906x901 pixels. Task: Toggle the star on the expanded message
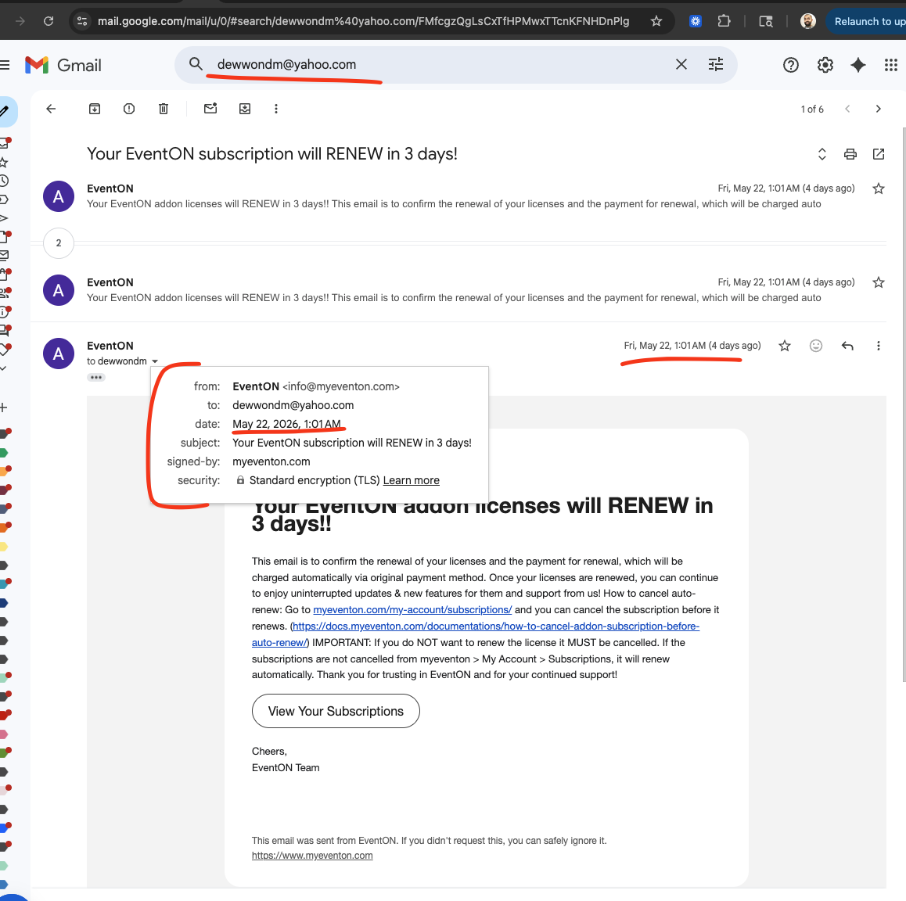784,346
